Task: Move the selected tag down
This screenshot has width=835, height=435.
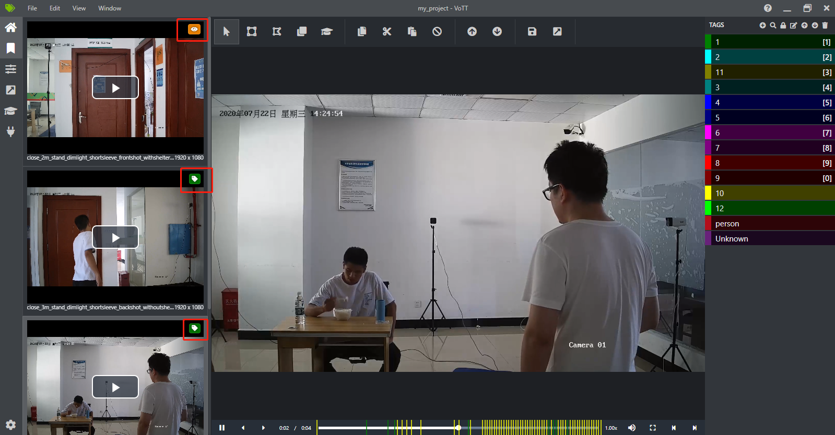Action: (x=815, y=25)
